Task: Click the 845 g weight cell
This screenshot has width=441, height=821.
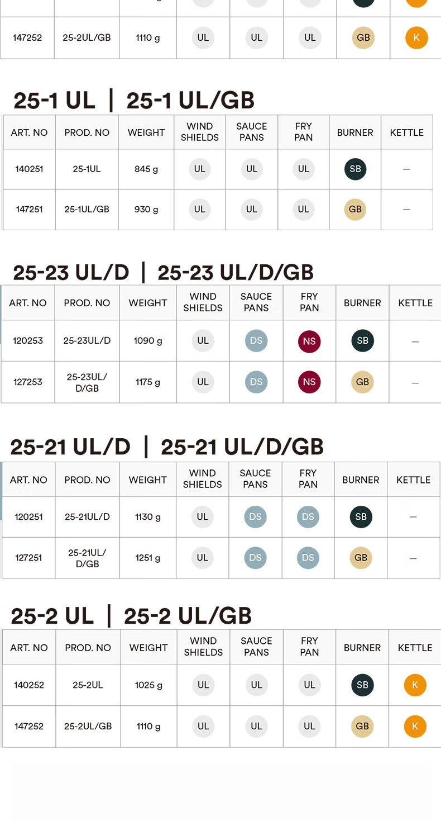Action: pyautogui.click(x=146, y=169)
